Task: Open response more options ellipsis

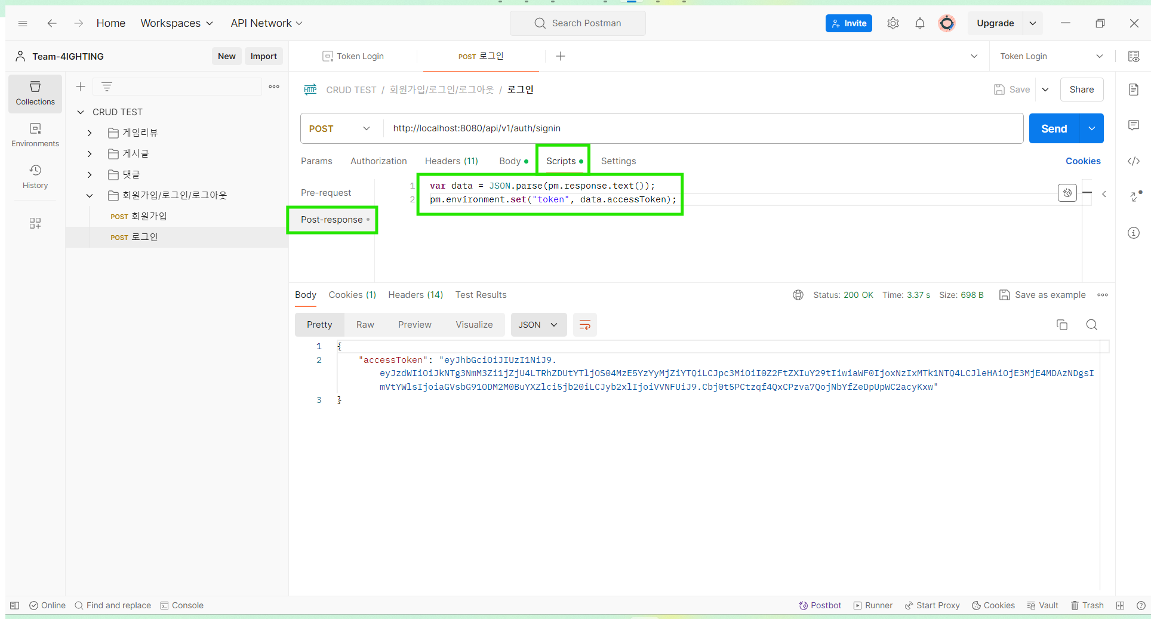Action: coord(1103,295)
